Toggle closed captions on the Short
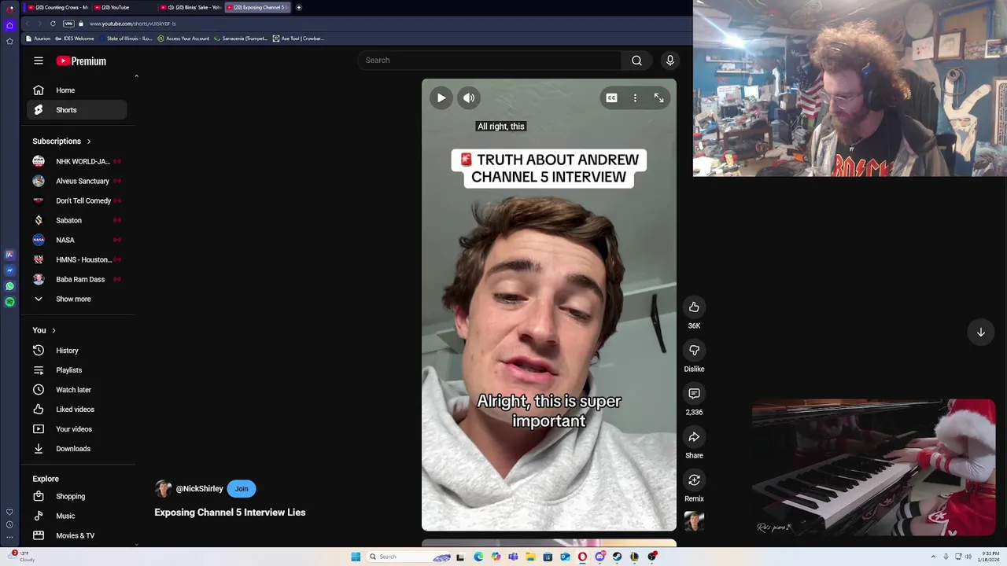This screenshot has height=566, width=1007. [x=611, y=98]
